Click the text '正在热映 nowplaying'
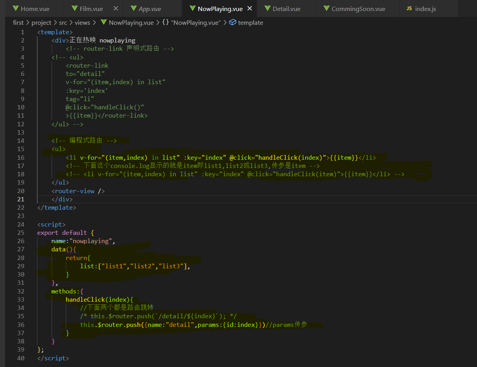477x367 pixels. point(103,40)
